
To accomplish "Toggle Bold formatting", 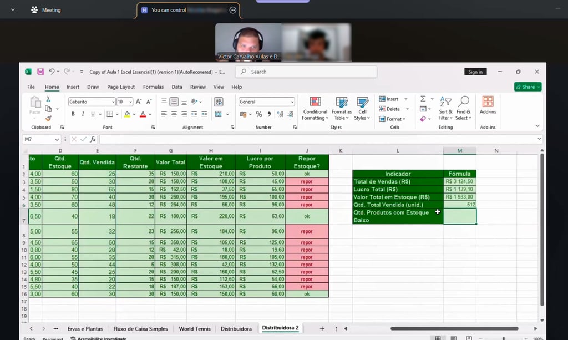I will 73,114.
